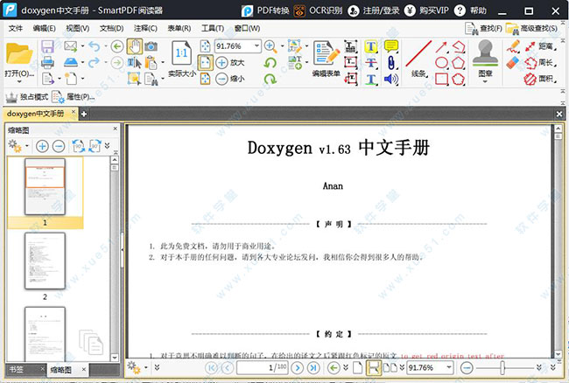Click the 缩小 zoom out button

tap(230, 79)
